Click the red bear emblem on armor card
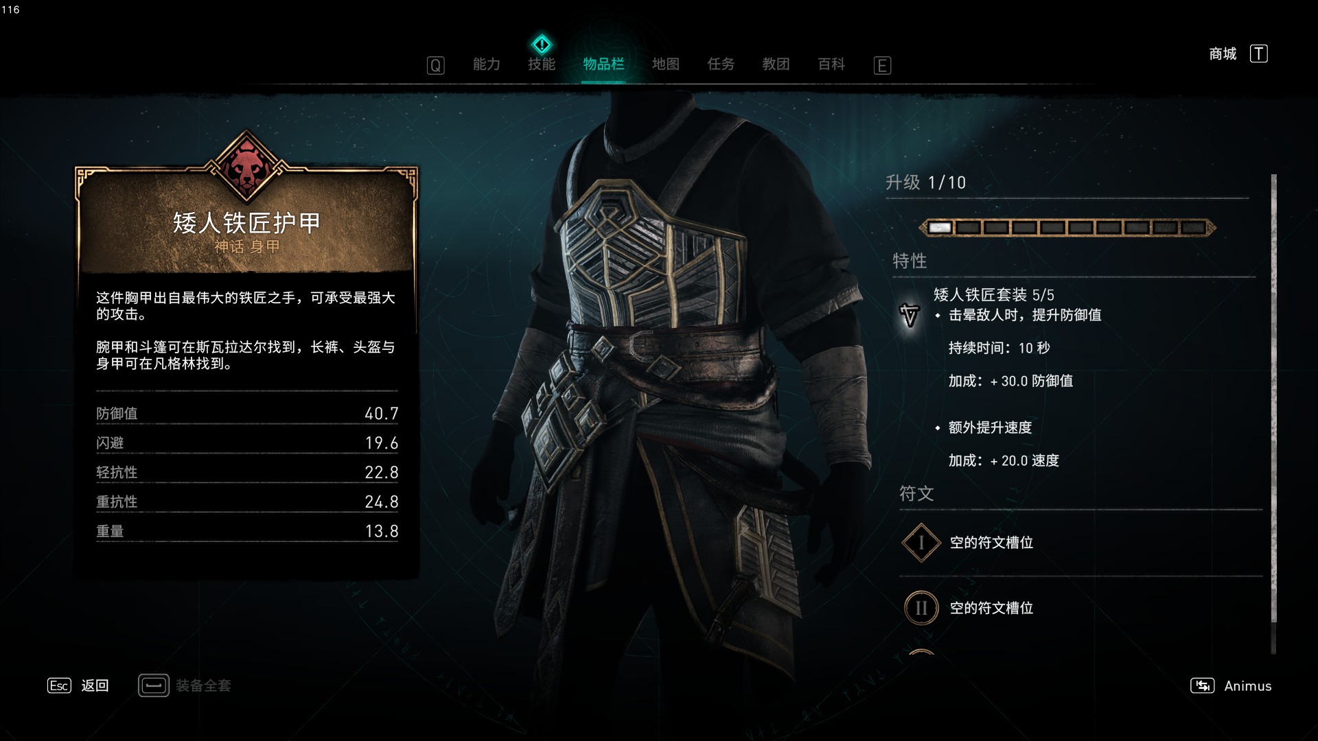This screenshot has width=1318, height=741. pos(246,168)
